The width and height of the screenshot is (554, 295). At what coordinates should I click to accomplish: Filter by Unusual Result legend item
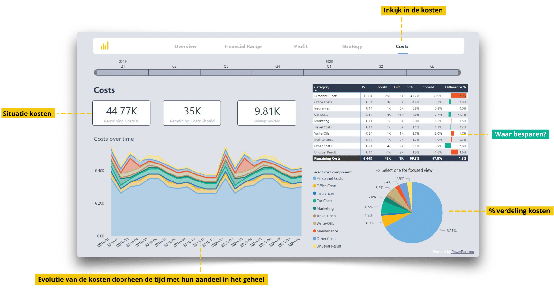pyautogui.click(x=327, y=246)
